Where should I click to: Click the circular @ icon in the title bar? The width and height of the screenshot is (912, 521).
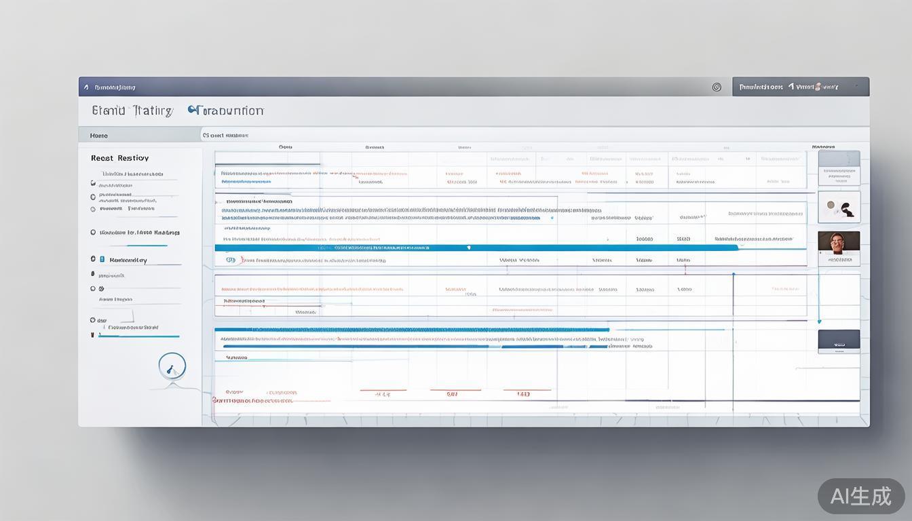click(x=717, y=87)
